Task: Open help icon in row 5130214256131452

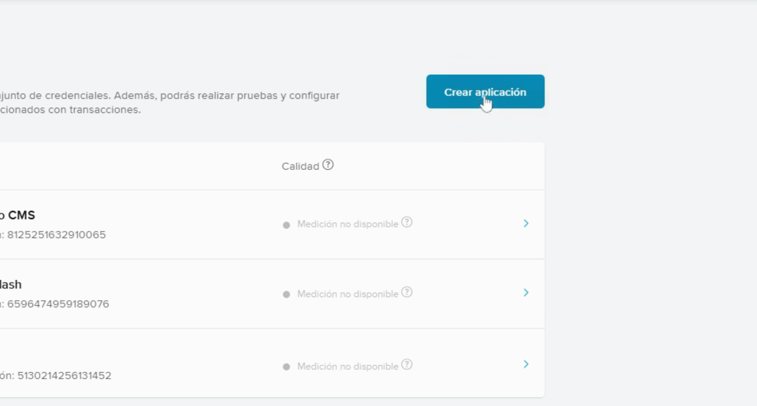Action: [x=407, y=365]
